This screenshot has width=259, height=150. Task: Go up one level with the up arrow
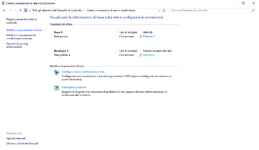(x=21, y=10)
